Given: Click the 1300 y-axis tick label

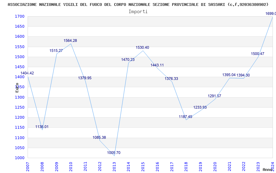Looking at the screenshot, I should [x=20, y=97].
